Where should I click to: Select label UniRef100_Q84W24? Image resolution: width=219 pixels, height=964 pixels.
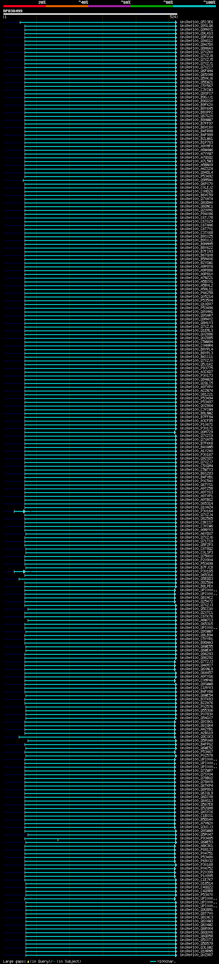coord(196,380)
